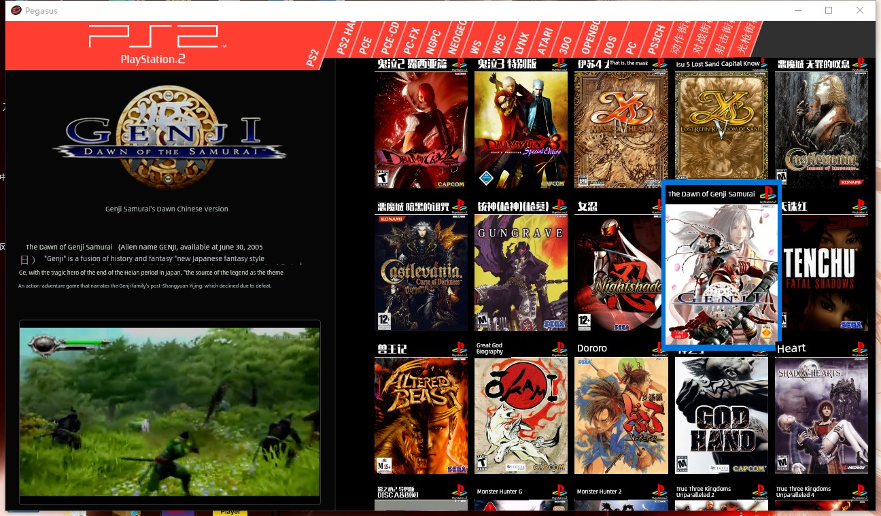Open the Nightshade game tile

(x=617, y=273)
